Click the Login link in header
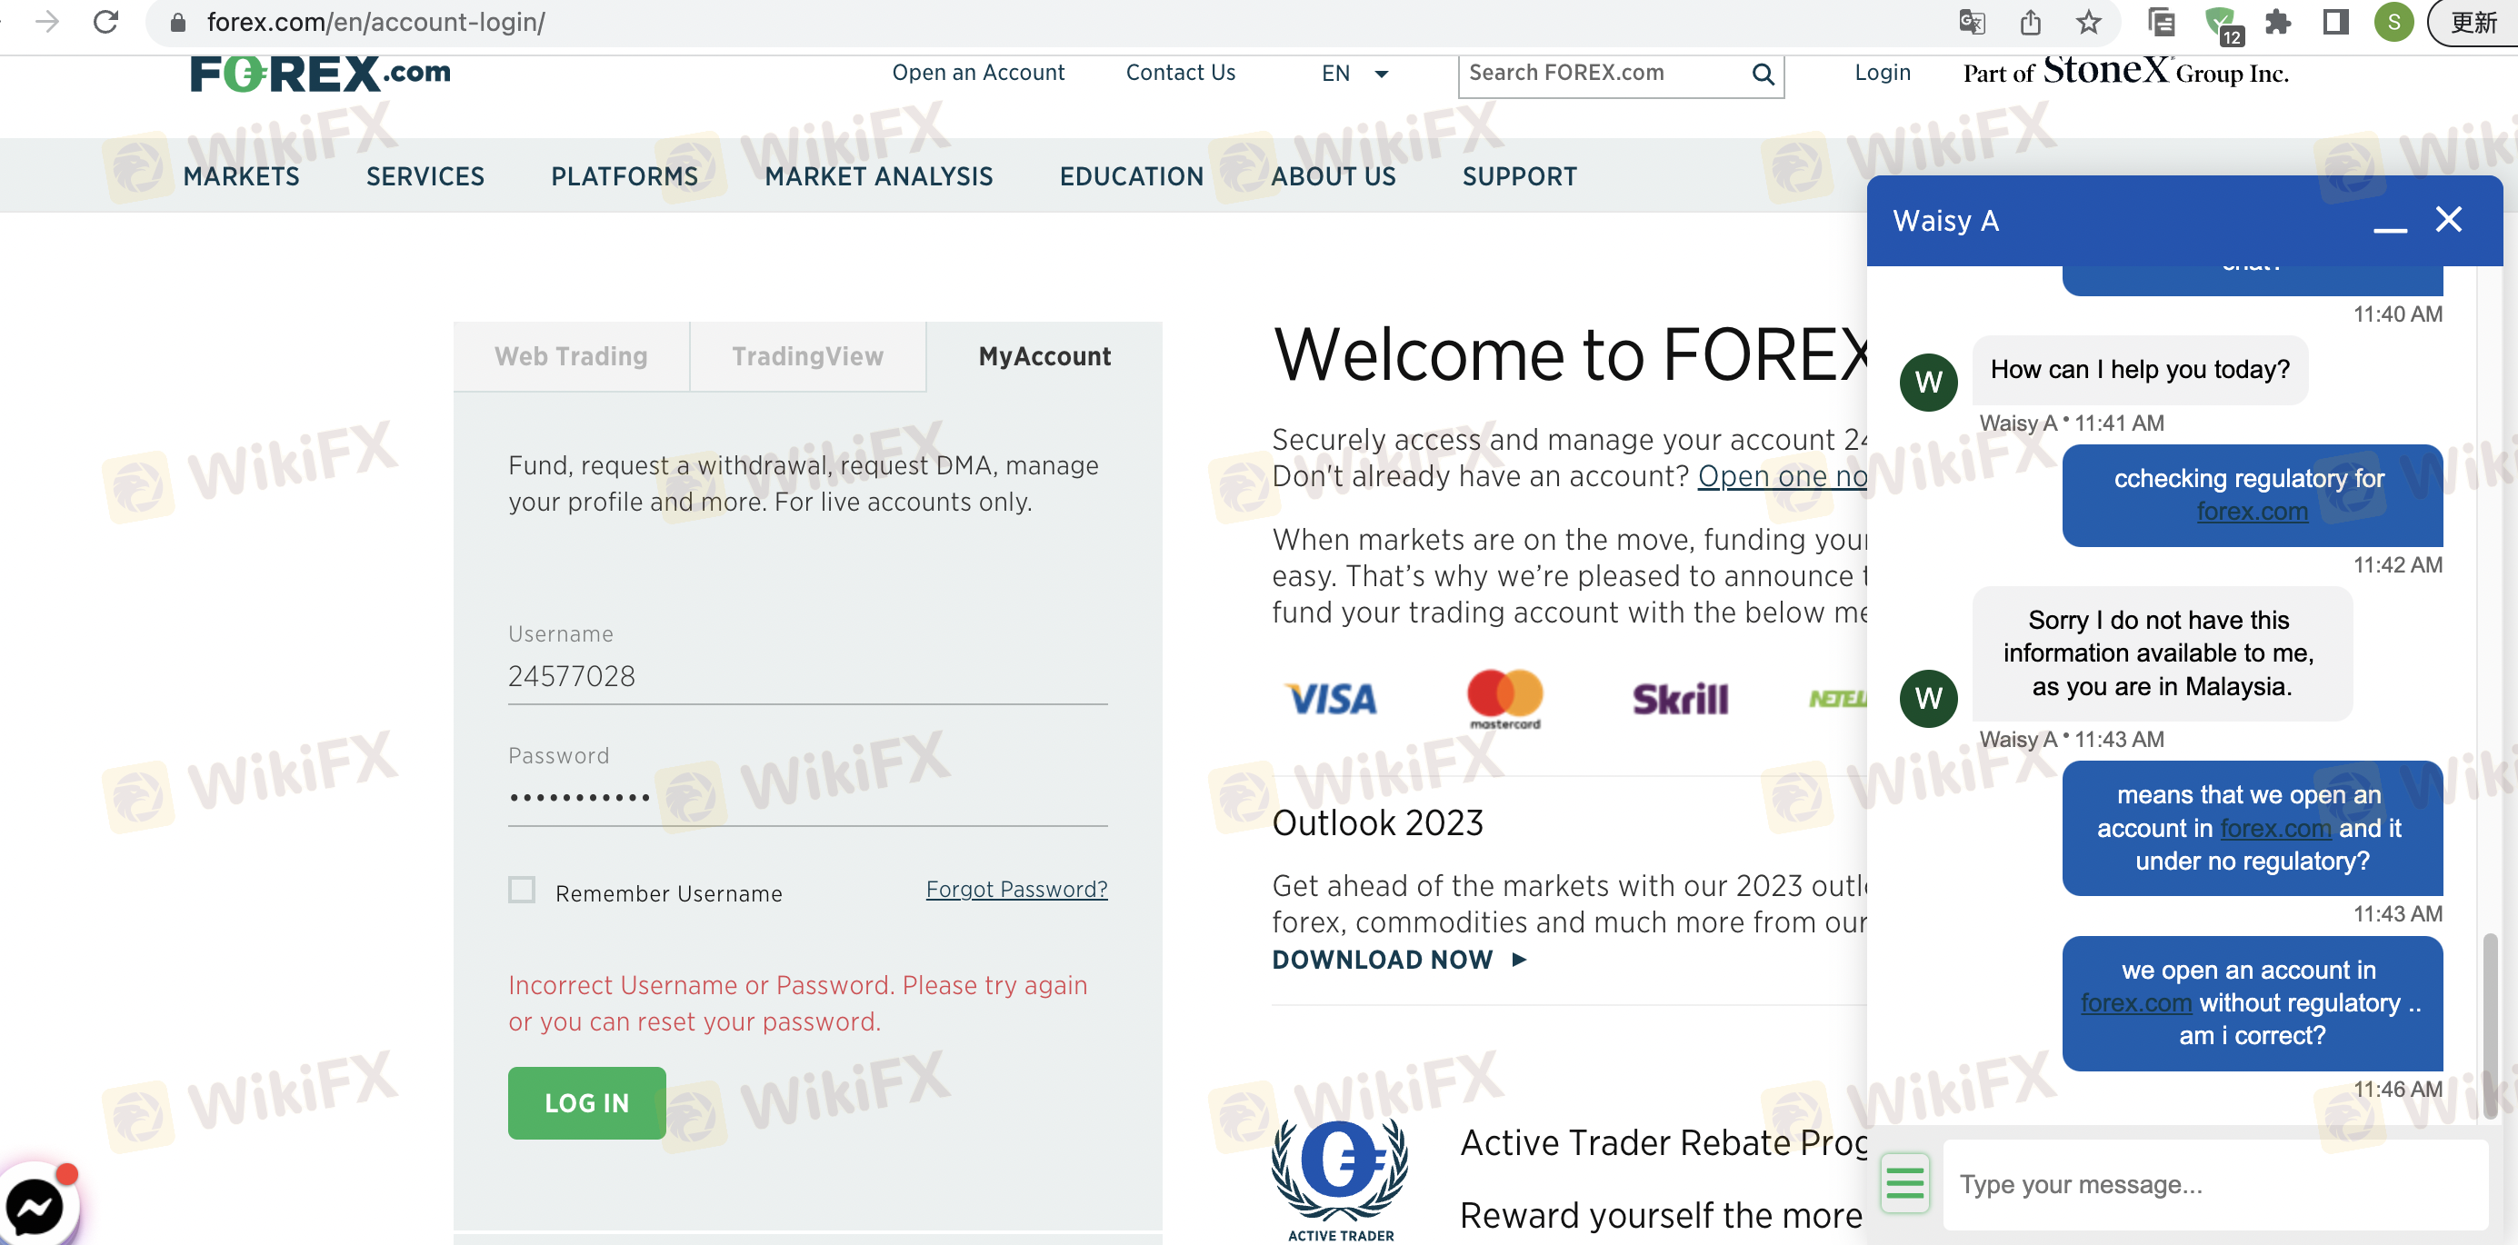2518x1245 pixels. tap(1882, 73)
